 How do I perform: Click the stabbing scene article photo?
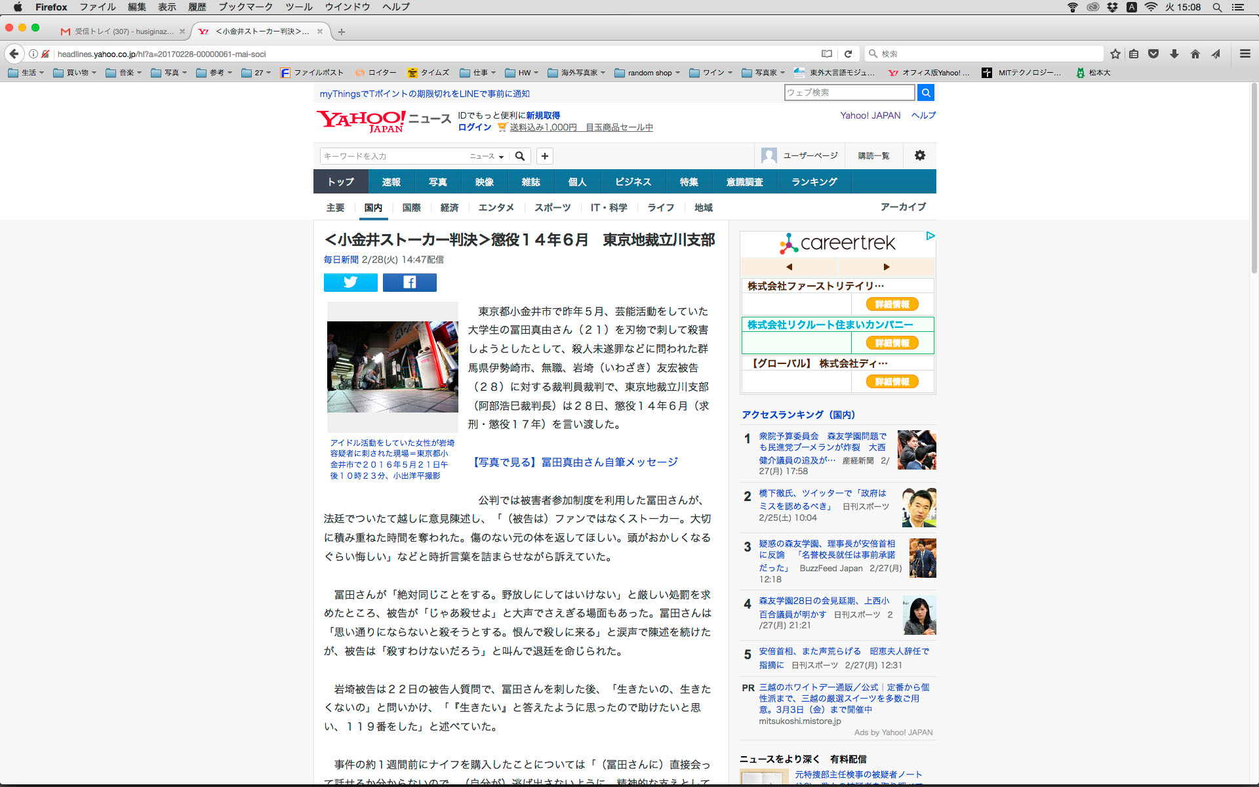(392, 366)
